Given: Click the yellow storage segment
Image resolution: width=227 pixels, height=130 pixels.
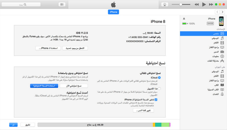Looking at the screenshot, I should tap(154, 125).
